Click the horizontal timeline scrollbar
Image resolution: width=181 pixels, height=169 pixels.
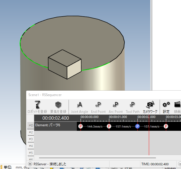[97, 158]
